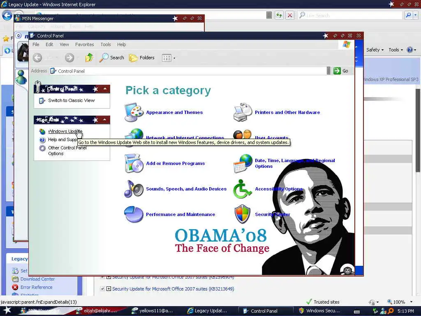Click the IE red X stop button
Screen dimensions: 421x316
290,15
